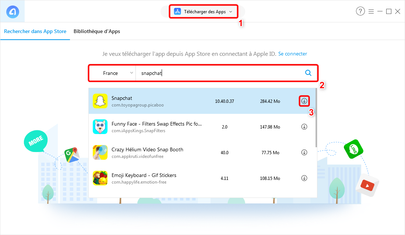Click the Se connecter link
Image resolution: width=405 pixels, height=235 pixels.
[x=293, y=54]
